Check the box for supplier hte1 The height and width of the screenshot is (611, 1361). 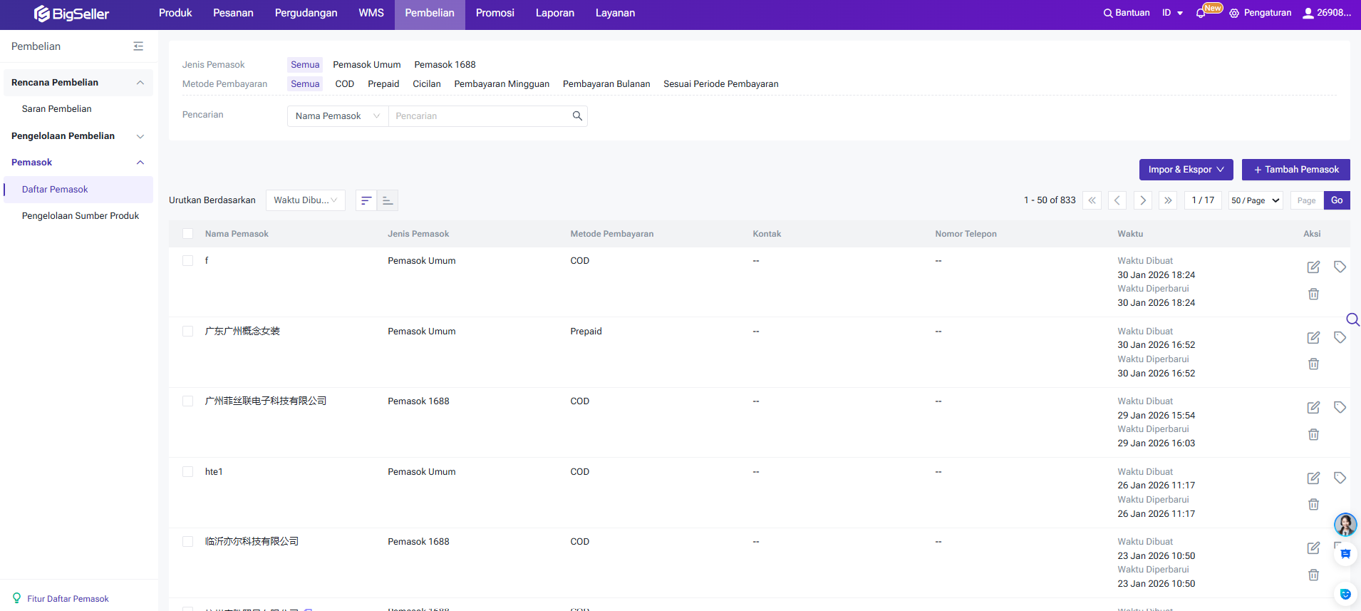[x=188, y=472]
